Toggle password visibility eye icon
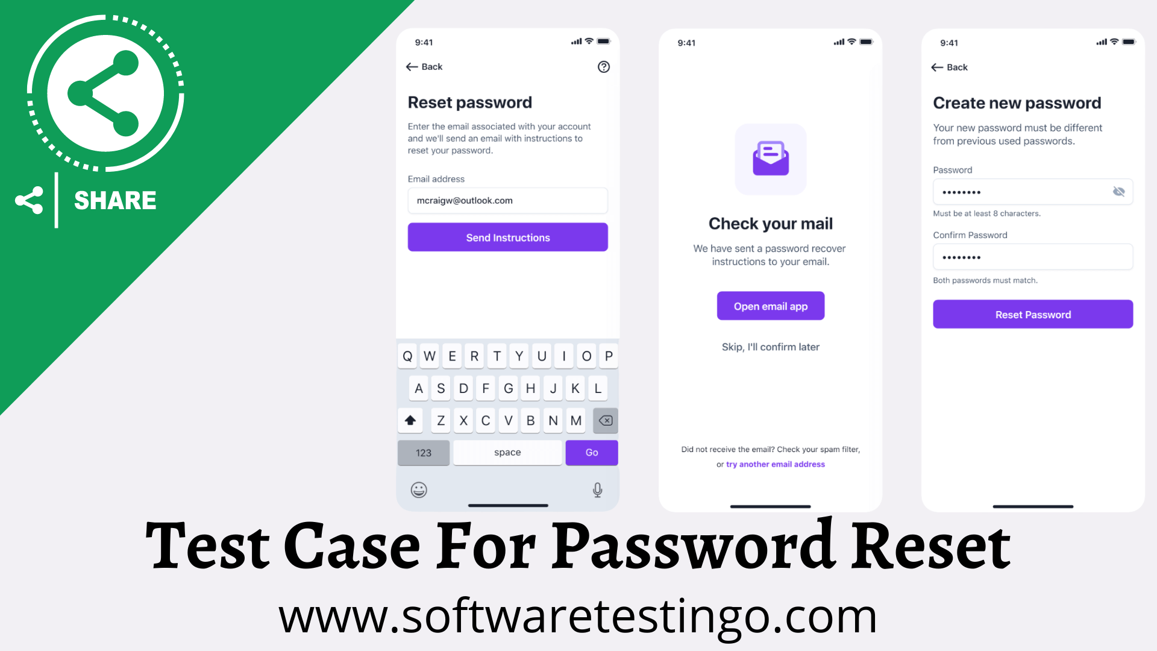This screenshot has height=651, width=1157. [1118, 192]
